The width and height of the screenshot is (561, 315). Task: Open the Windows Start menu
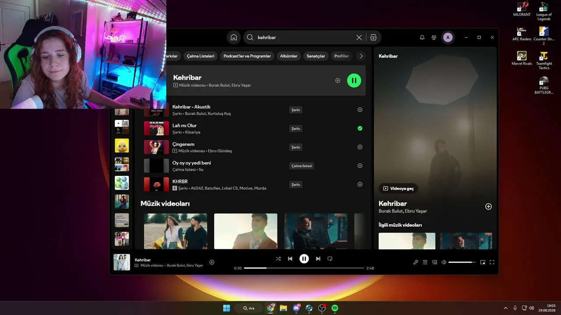point(227,308)
